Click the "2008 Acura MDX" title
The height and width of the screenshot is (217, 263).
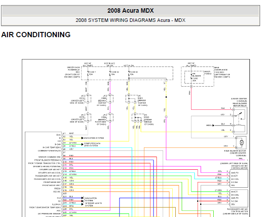coord(130,10)
